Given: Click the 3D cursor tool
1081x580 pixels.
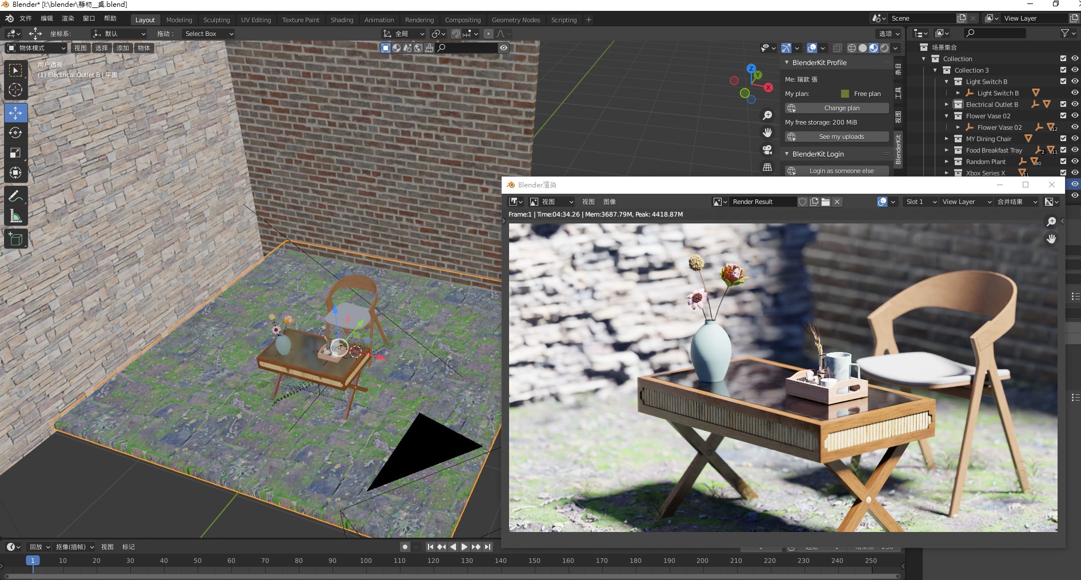Looking at the screenshot, I should [x=15, y=90].
